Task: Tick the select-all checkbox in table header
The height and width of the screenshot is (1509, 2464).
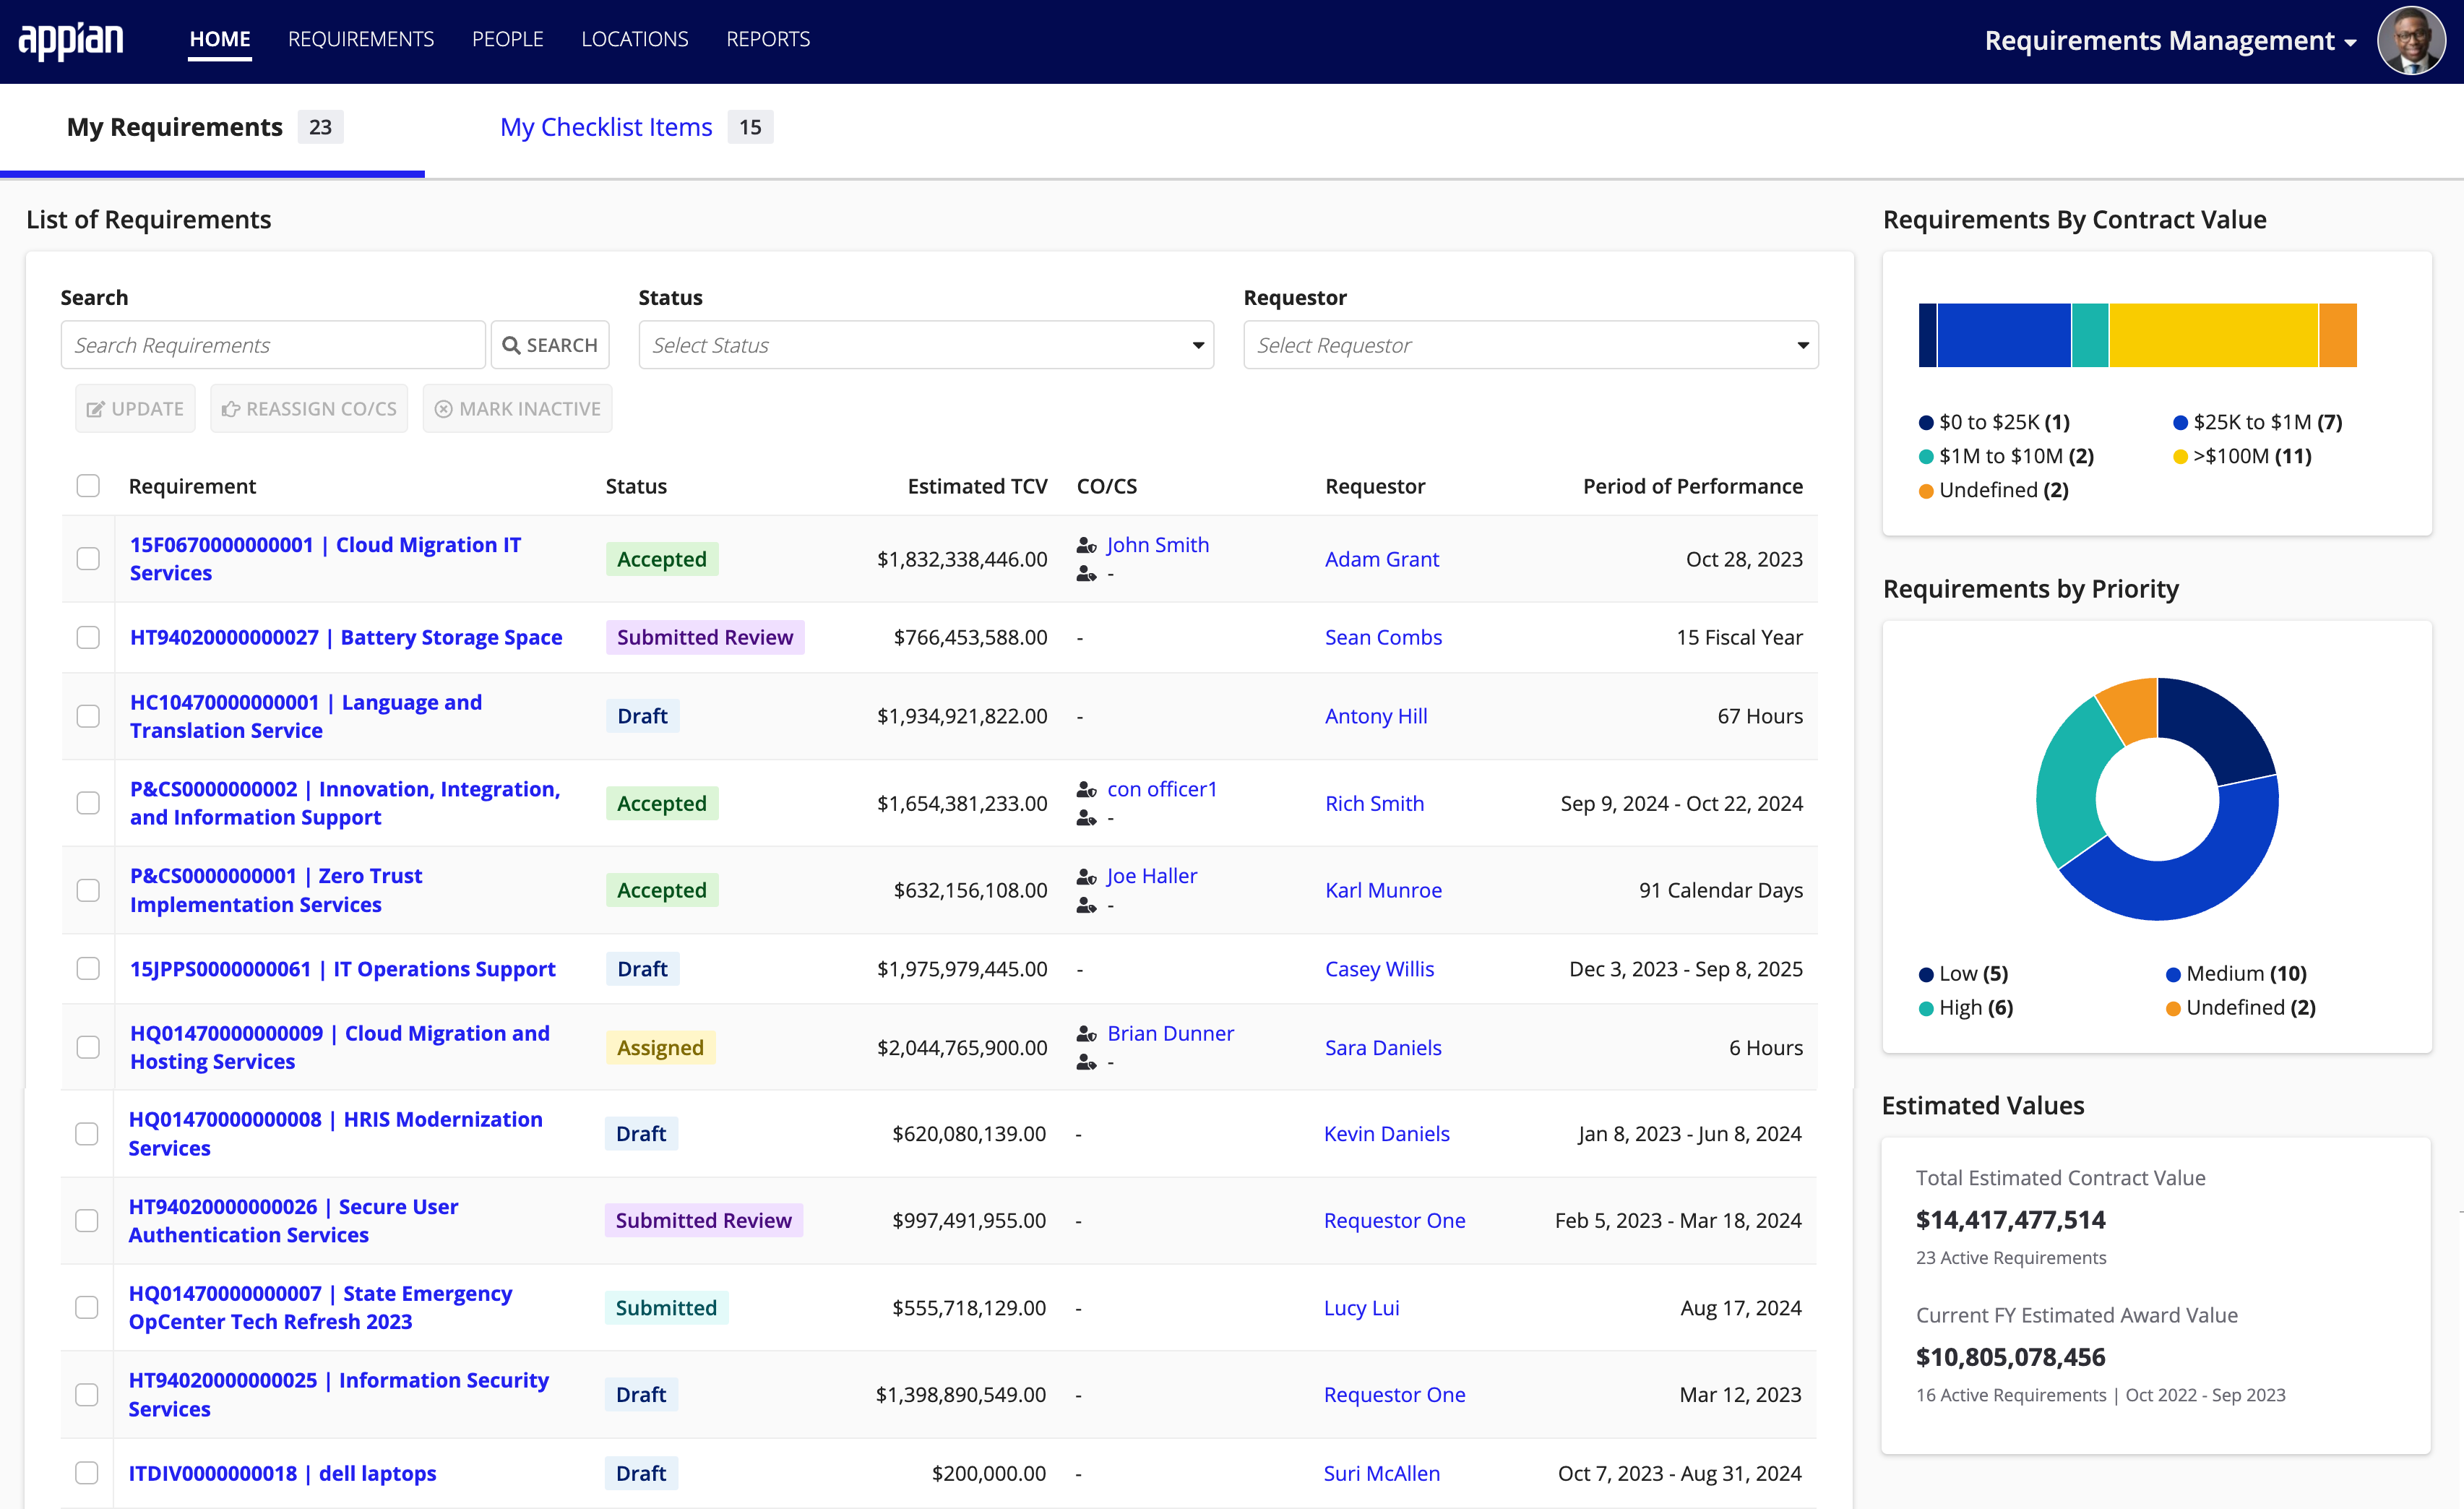Action: coord(88,486)
